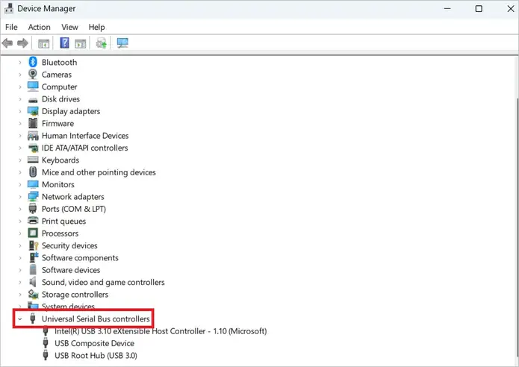Select the USB Composite Device entry
The width and height of the screenshot is (519, 367).
pyautogui.click(x=94, y=343)
